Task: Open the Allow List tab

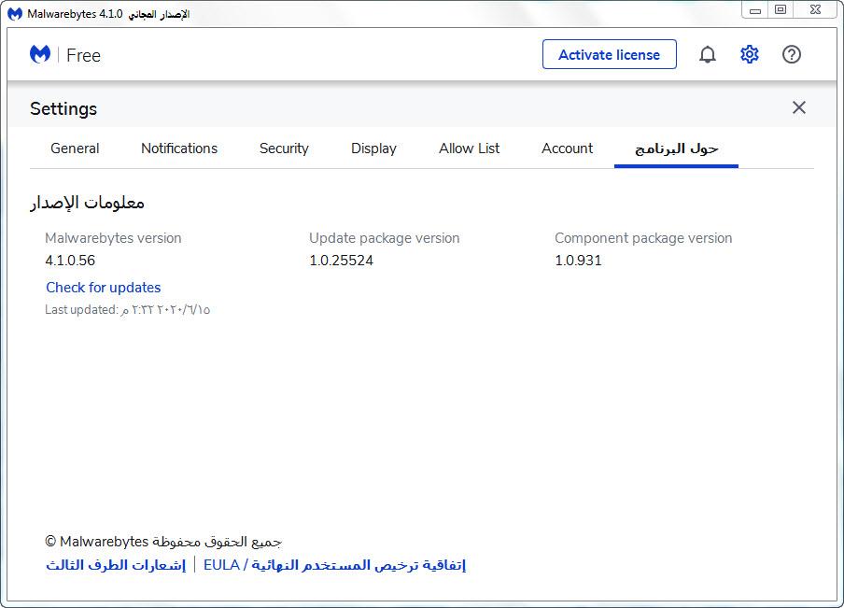Action: (x=470, y=148)
